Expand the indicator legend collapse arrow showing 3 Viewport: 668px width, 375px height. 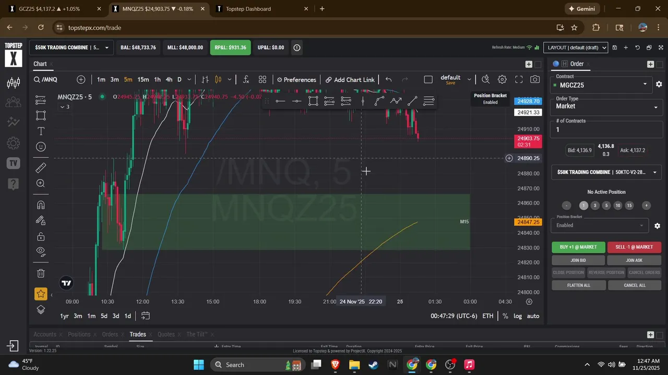65,107
